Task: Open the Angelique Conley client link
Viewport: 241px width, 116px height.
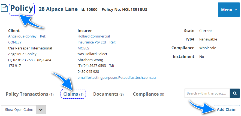Action: (x=22, y=36)
